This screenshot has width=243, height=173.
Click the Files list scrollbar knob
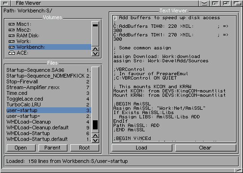coord(95,125)
